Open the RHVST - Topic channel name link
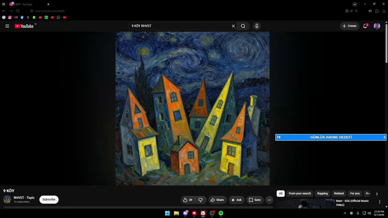 (24, 198)
